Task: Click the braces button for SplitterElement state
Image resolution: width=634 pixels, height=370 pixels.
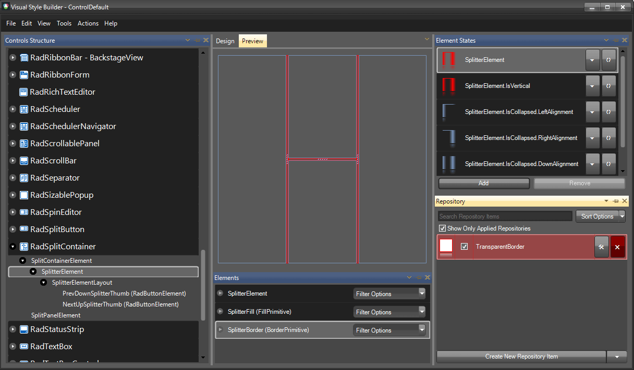Action: click(x=608, y=60)
